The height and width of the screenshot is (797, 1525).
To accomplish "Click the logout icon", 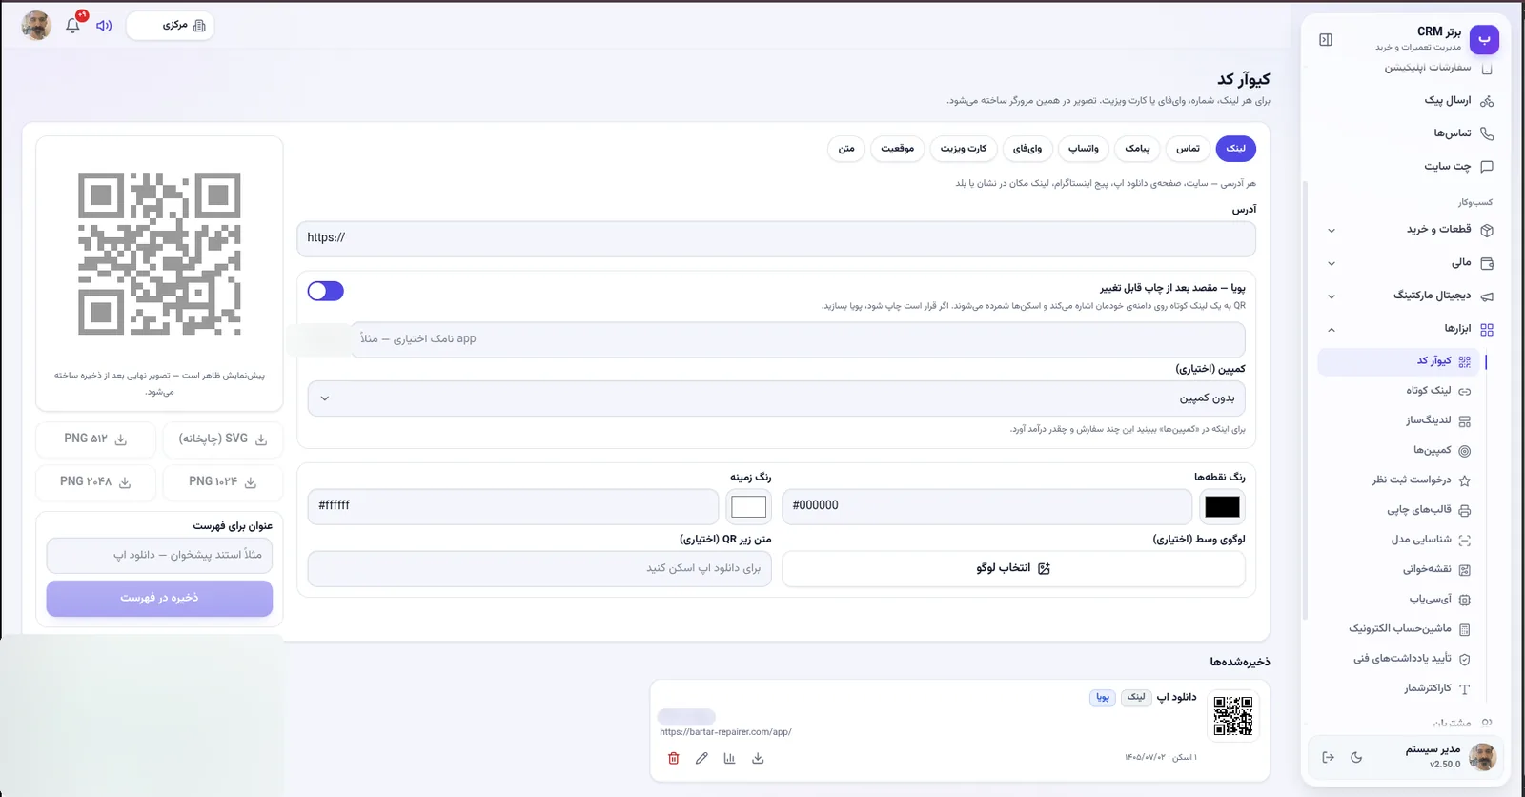I will [1328, 757].
